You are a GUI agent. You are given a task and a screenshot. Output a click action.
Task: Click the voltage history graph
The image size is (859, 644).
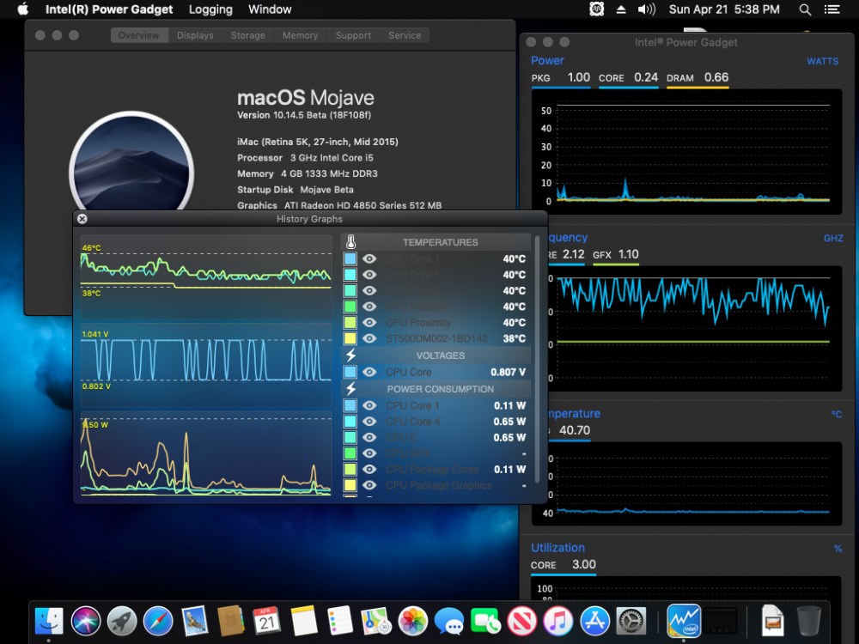[206, 364]
